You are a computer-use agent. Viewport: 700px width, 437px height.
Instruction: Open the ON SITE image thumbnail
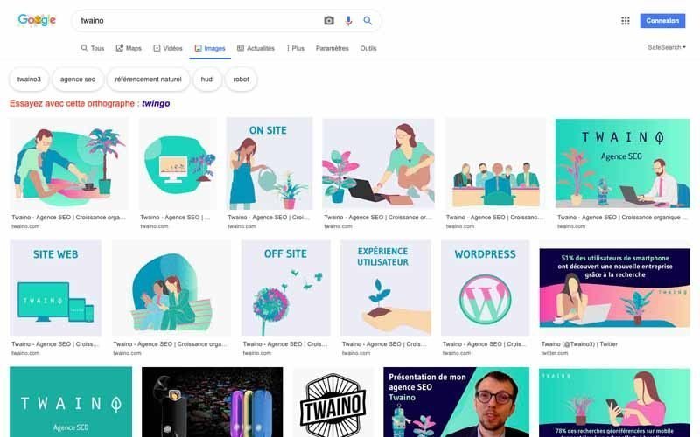[x=269, y=163]
